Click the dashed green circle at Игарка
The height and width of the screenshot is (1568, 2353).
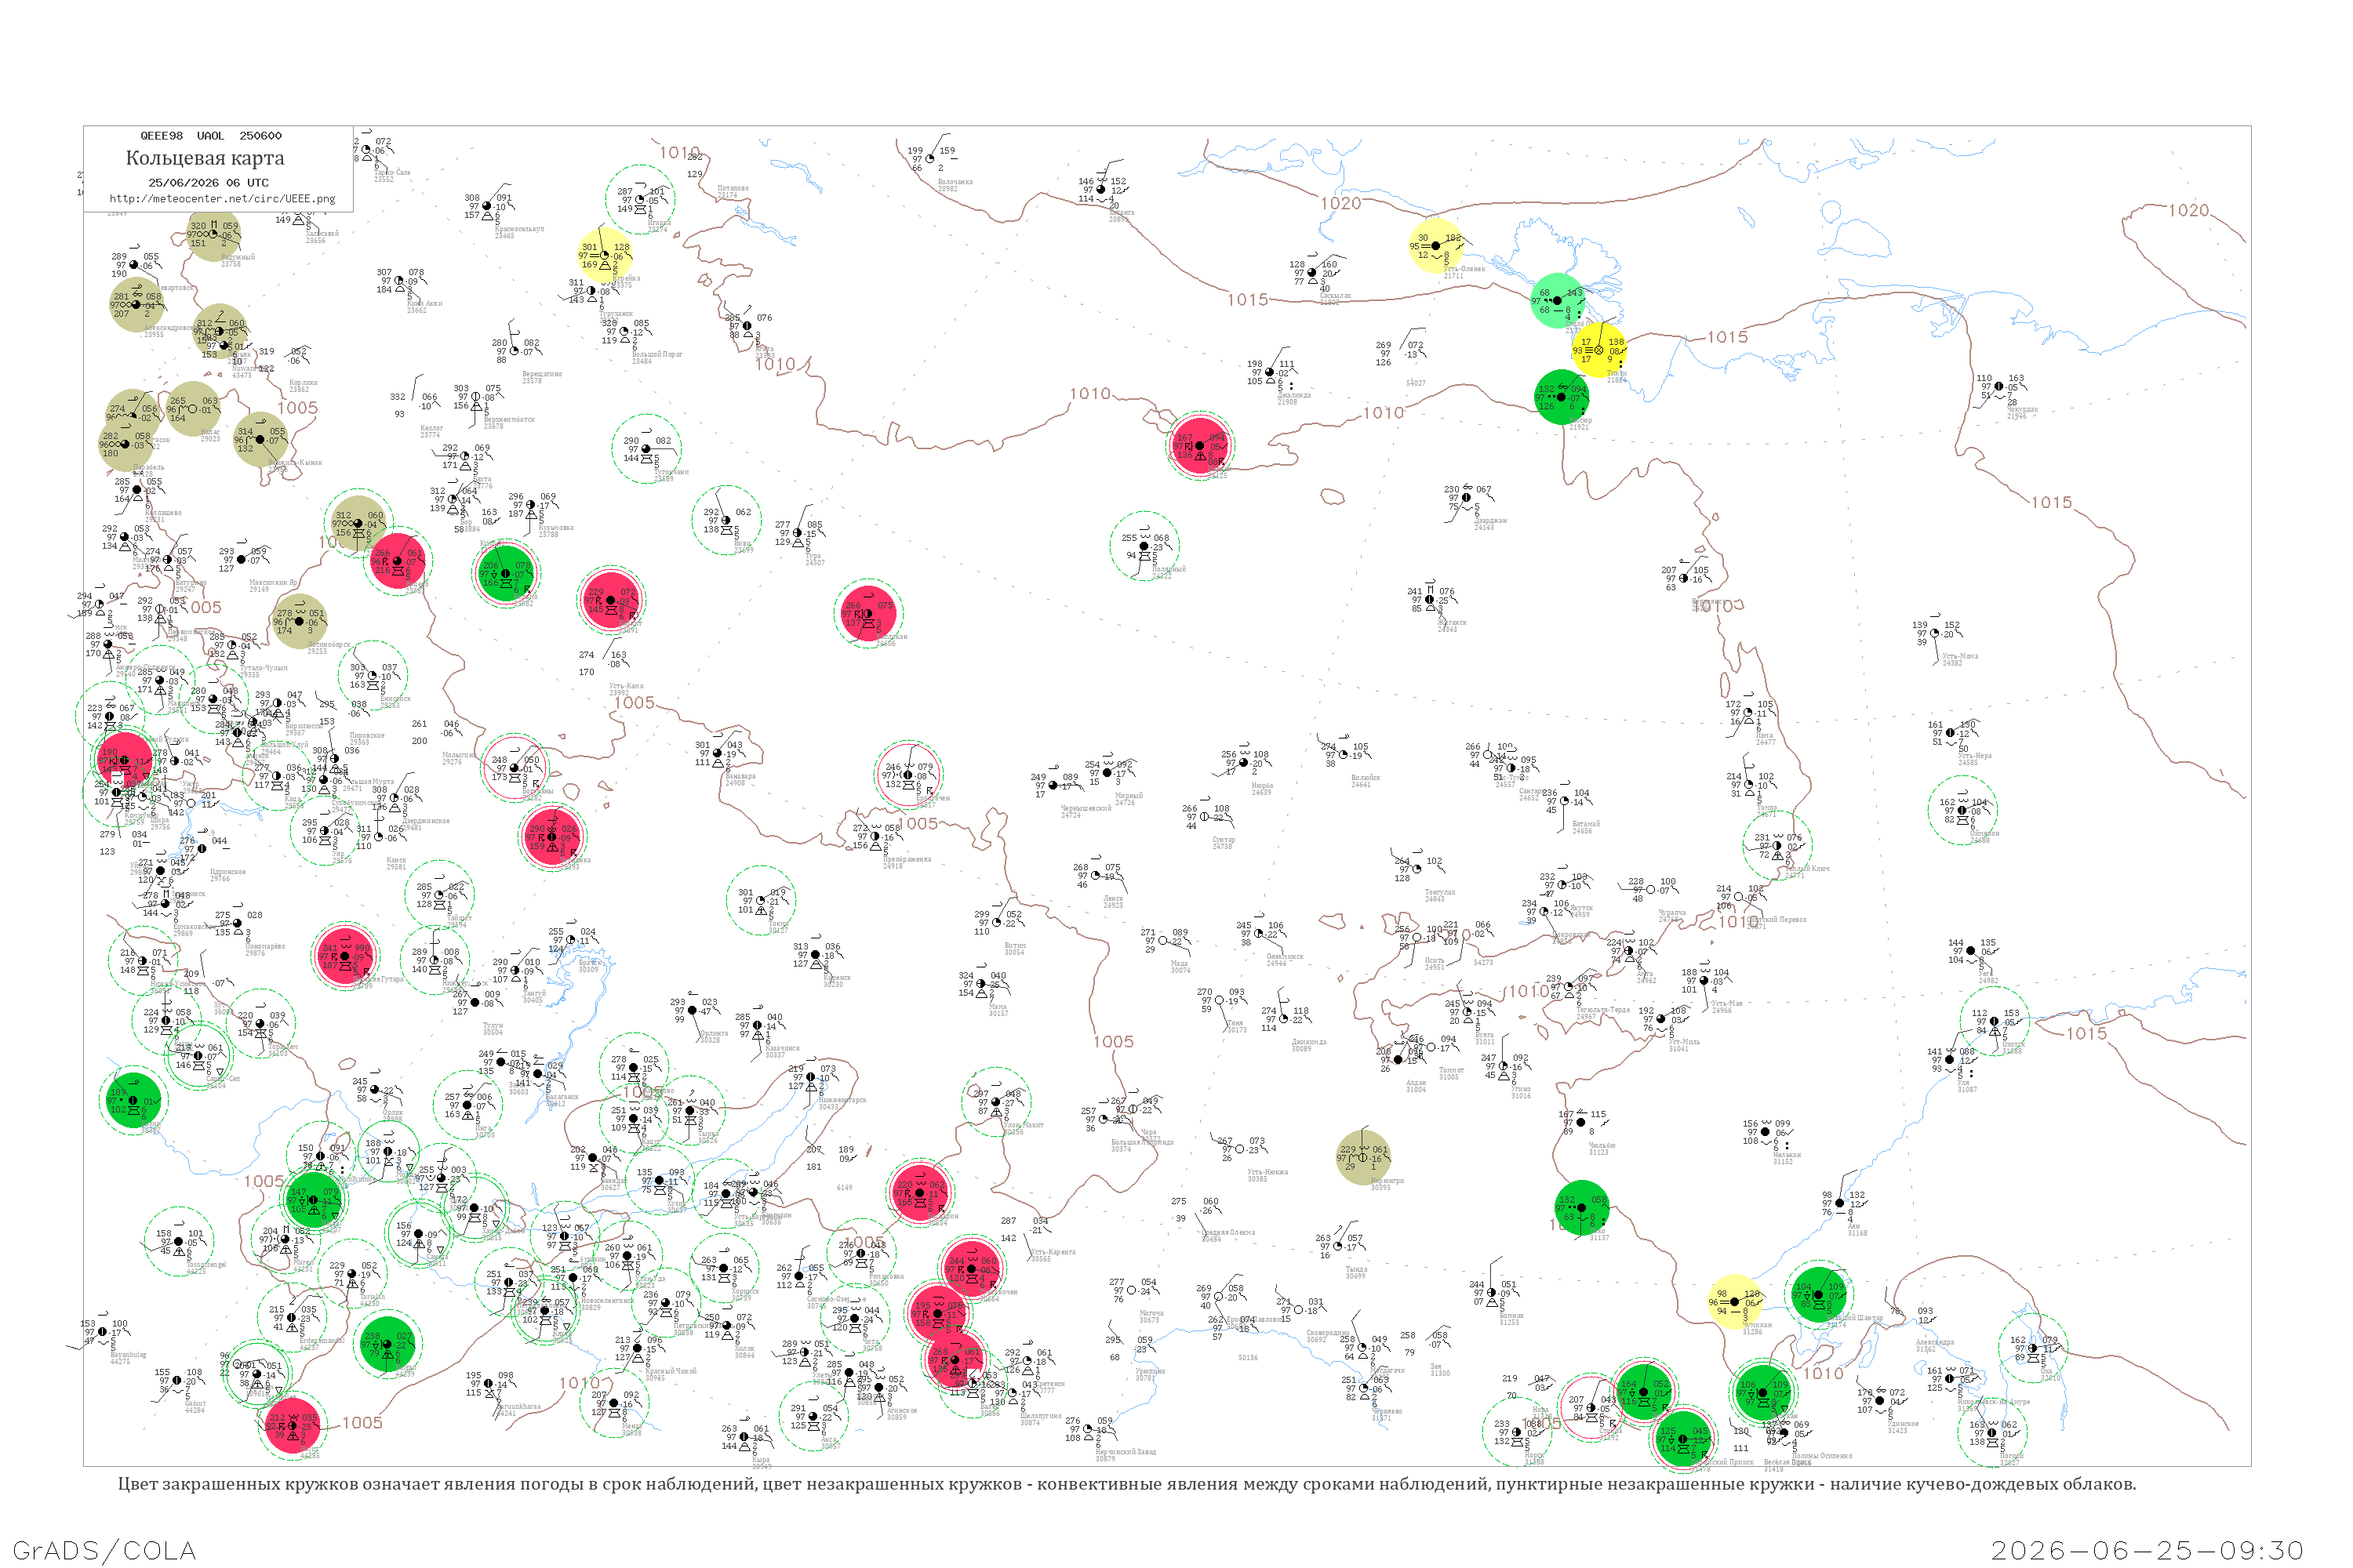[x=640, y=200]
